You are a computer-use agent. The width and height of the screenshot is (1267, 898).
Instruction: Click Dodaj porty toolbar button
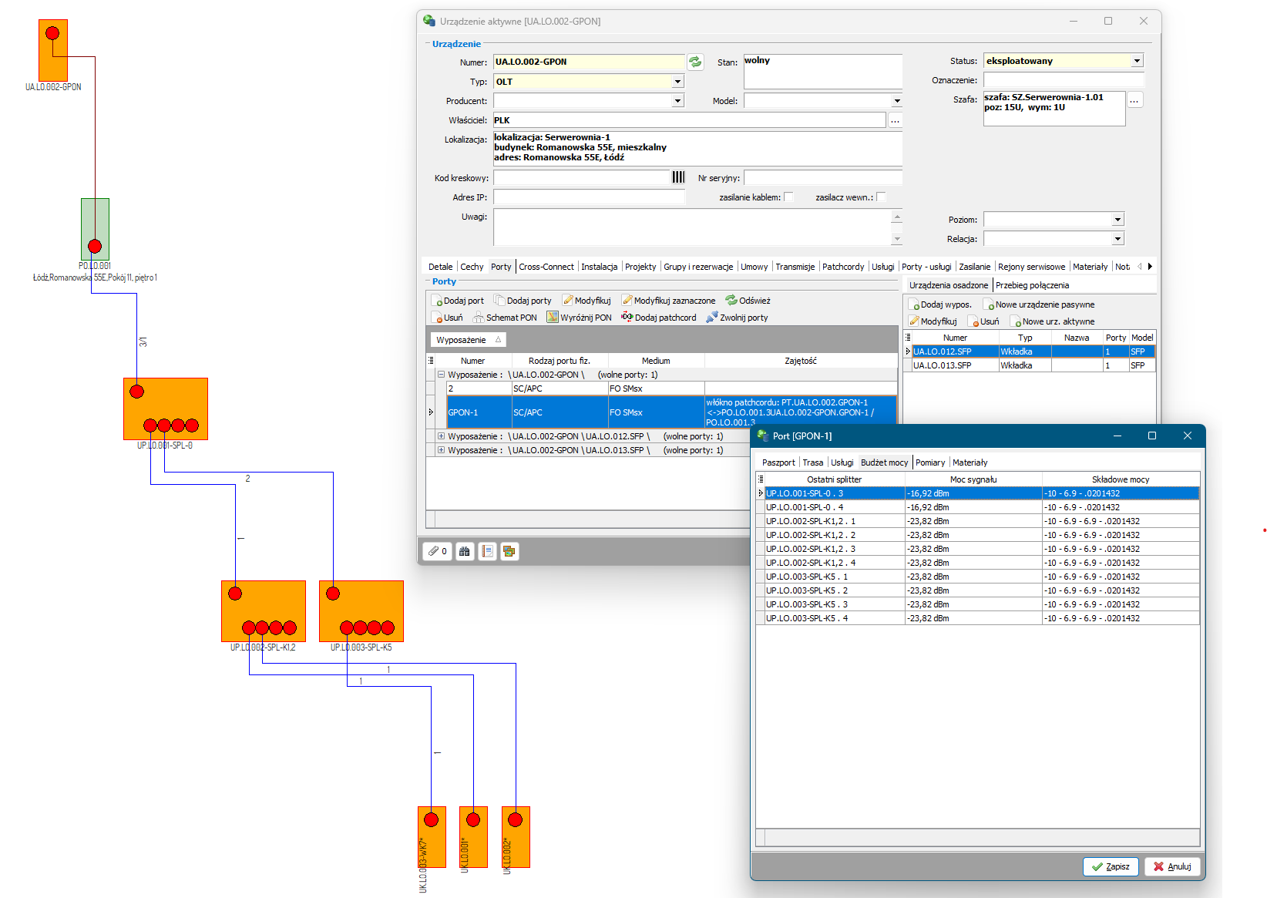pyautogui.click(x=523, y=301)
